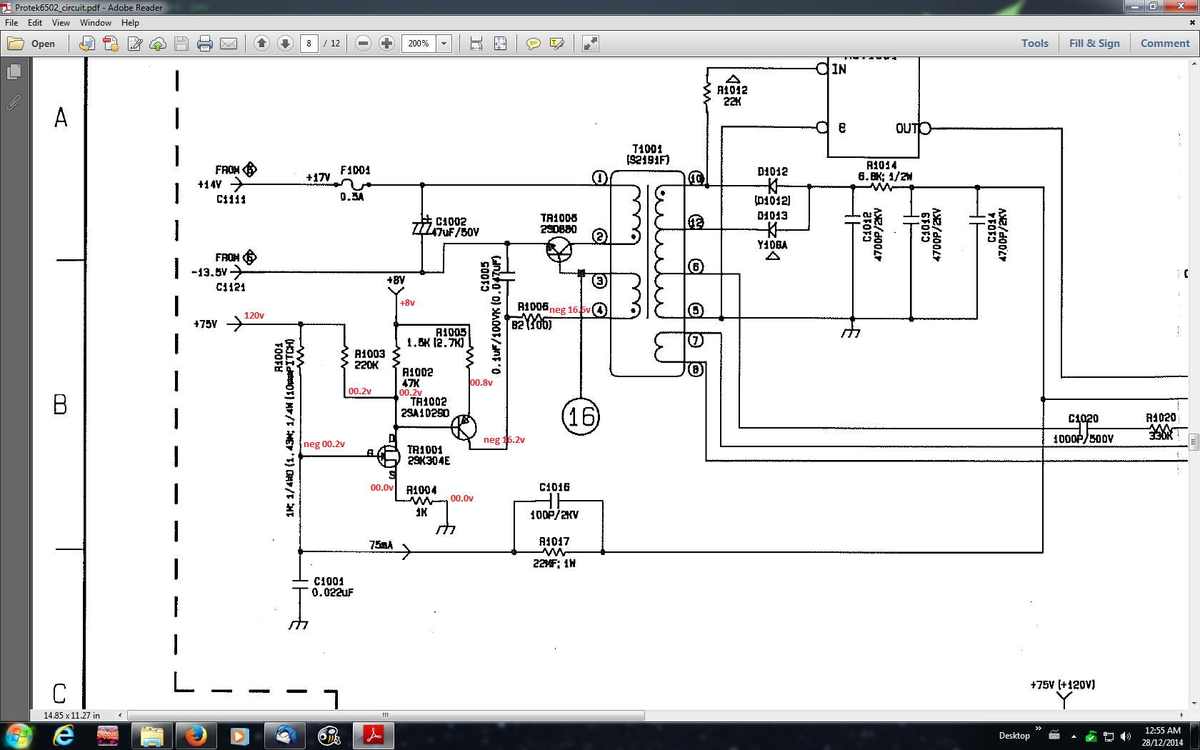Open the file explorer folder in taskbar
The width and height of the screenshot is (1200, 750).
[x=151, y=736]
